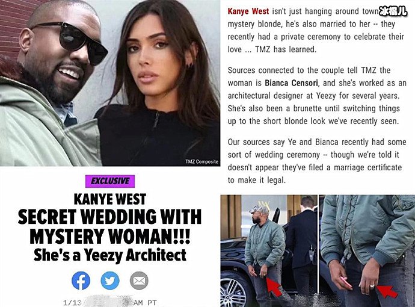
Task: Open the red Kanye West link in the article
Action: click(x=248, y=11)
